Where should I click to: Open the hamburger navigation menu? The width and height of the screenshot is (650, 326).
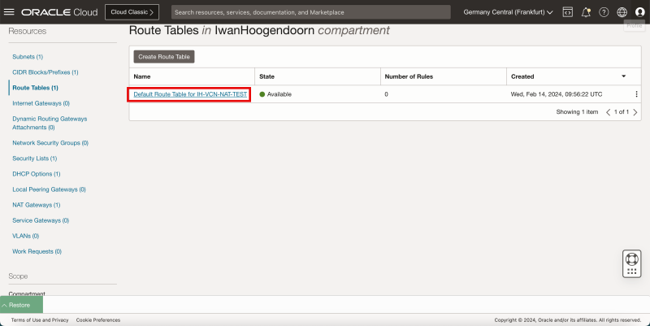(10, 12)
